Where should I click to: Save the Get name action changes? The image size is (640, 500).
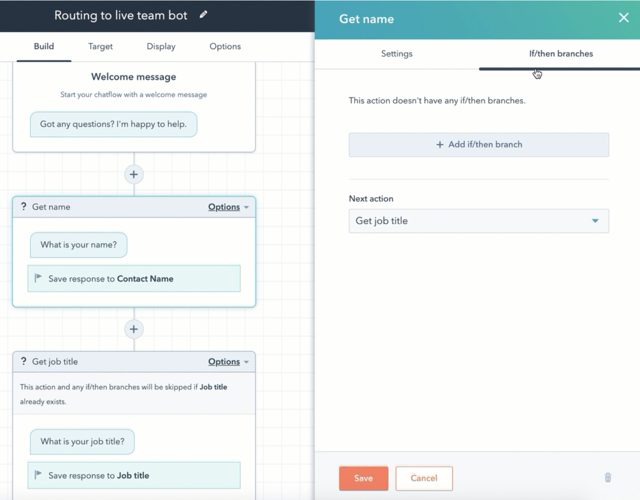point(364,478)
